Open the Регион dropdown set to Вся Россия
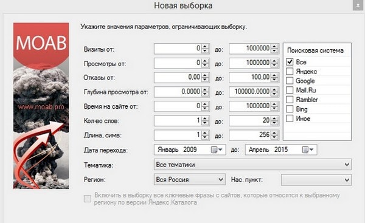 (x=189, y=179)
